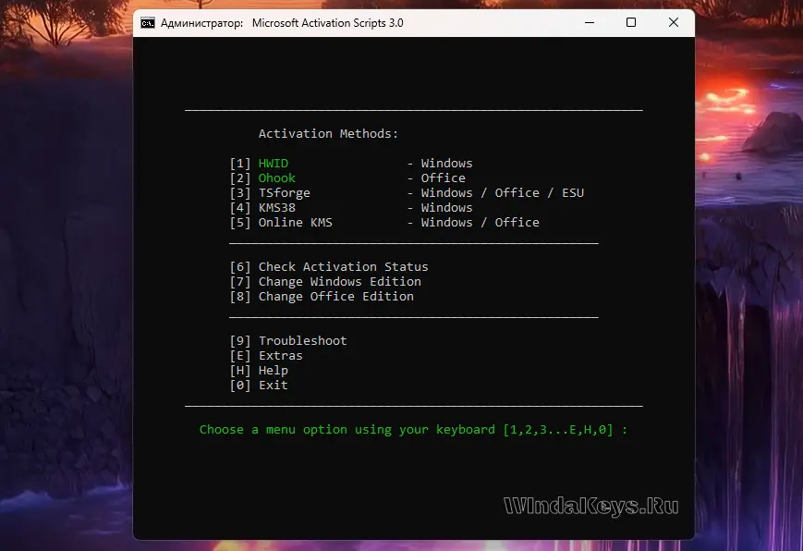Click the window title 'Microsoft Activation Scripts 3.0'
Image resolution: width=803 pixels, height=551 pixels.
(328, 23)
